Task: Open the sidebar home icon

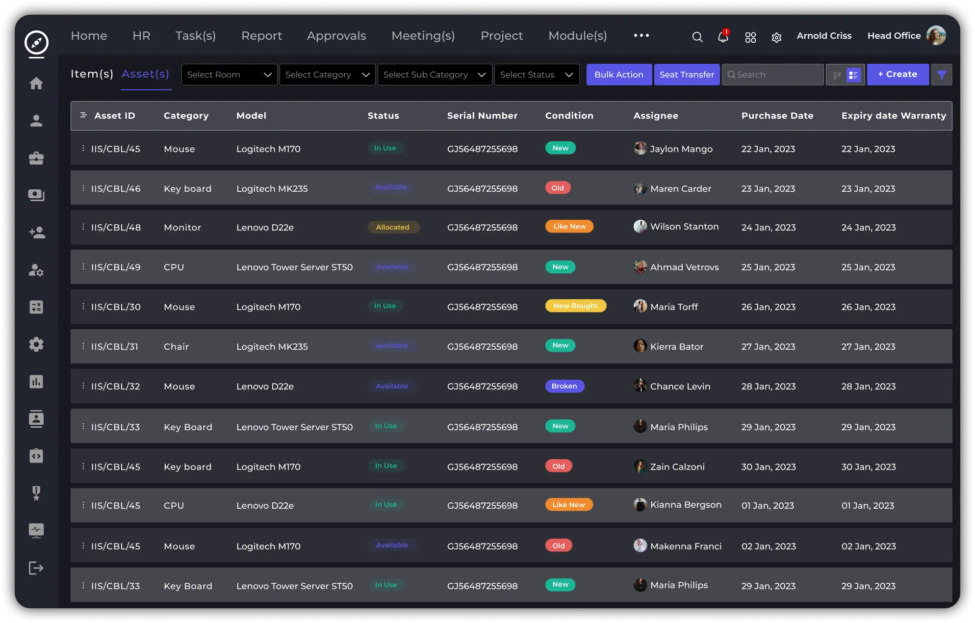Action: tap(36, 83)
